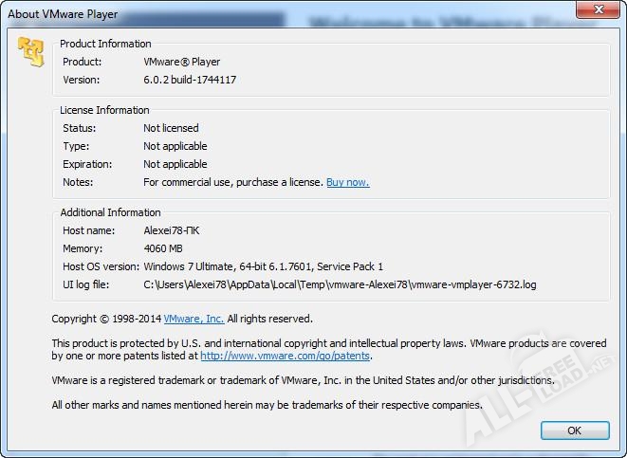Click the Not applicable value beside Type

(x=175, y=146)
